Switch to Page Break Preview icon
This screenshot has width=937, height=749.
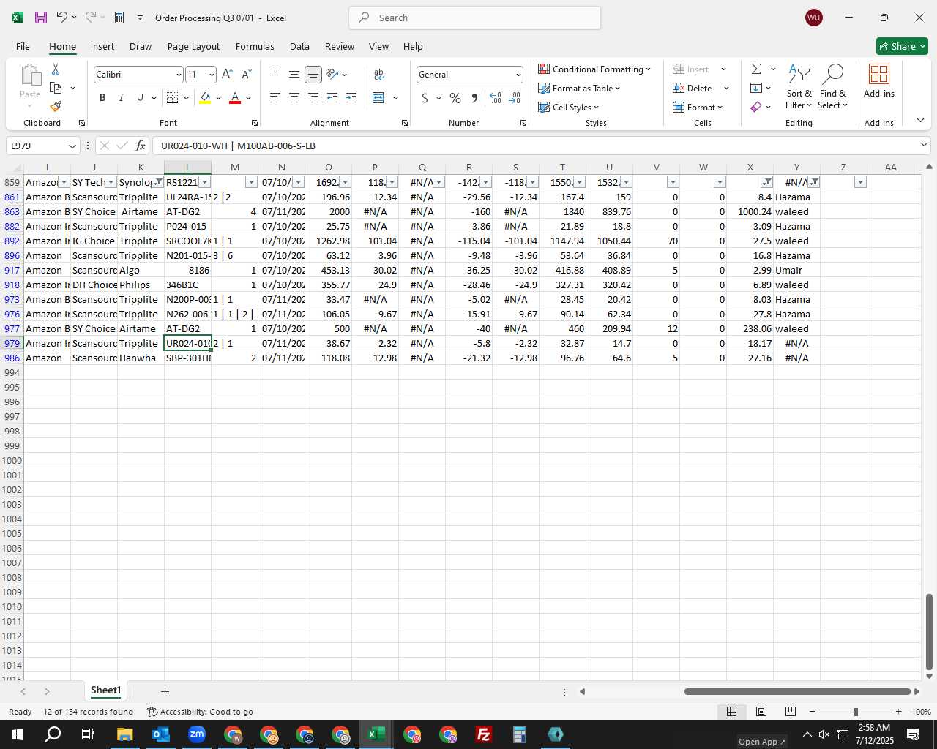click(x=791, y=711)
